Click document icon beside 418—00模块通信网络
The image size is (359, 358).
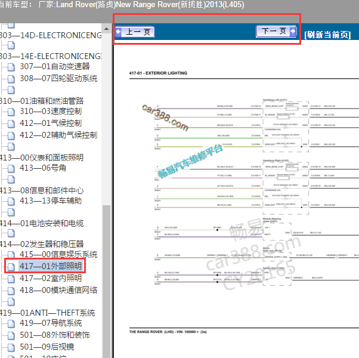[x=11, y=291]
